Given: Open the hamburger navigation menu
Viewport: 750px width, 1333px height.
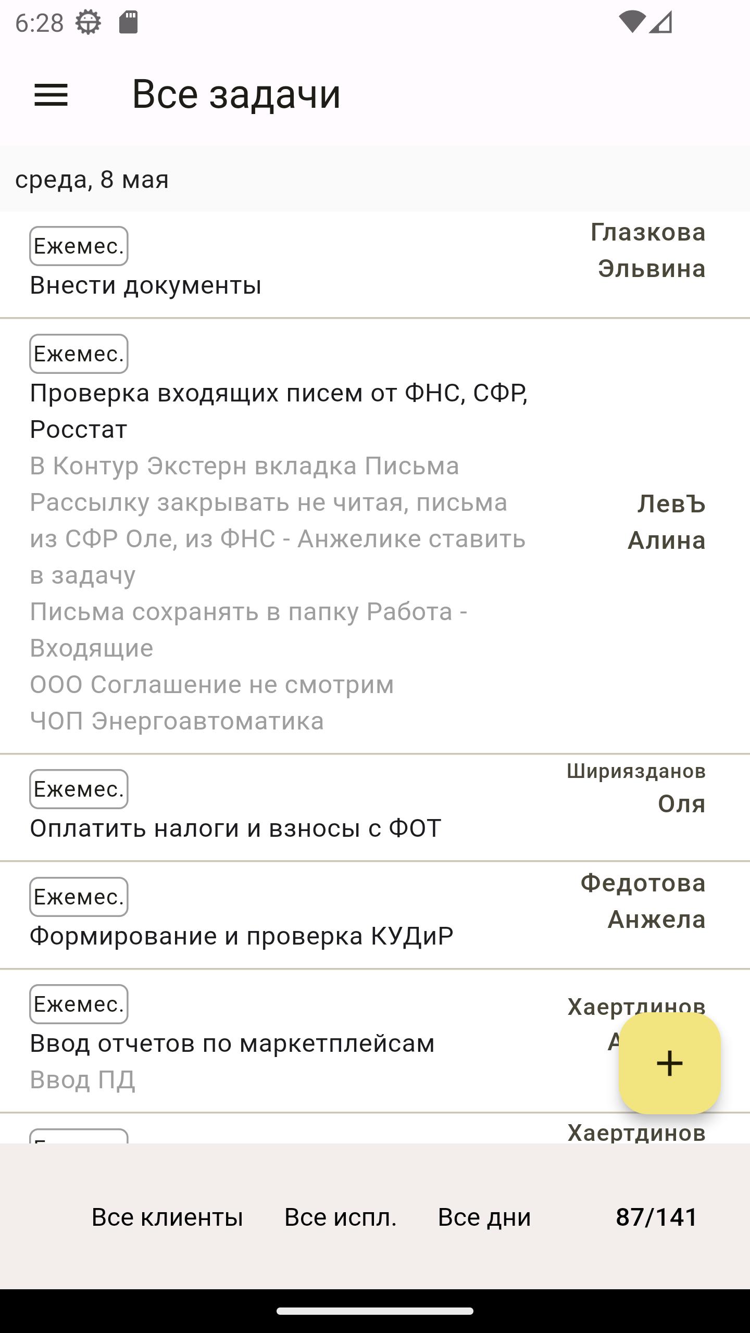Looking at the screenshot, I should coord(51,95).
